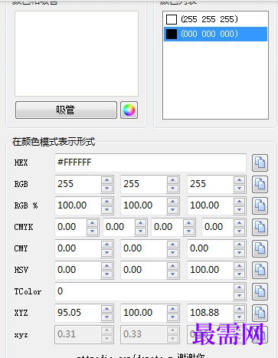
Task: Decrease the second CMY value
Action: pos(172,253)
